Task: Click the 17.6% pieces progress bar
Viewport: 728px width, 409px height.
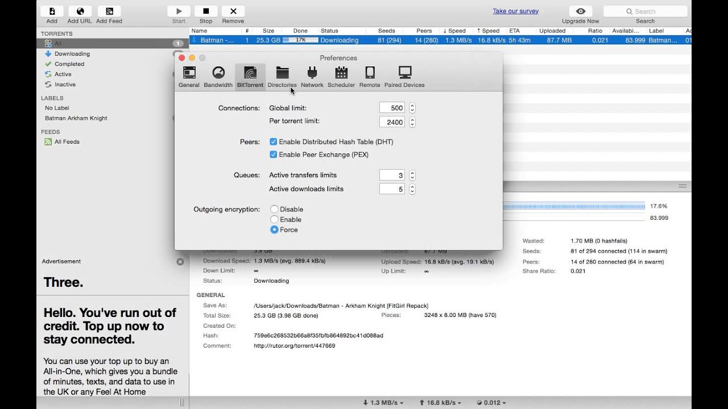Action: click(574, 206)
